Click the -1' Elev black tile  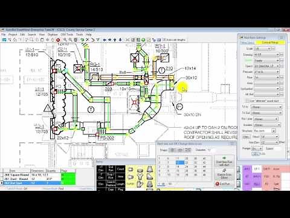[x=101, y=176]
